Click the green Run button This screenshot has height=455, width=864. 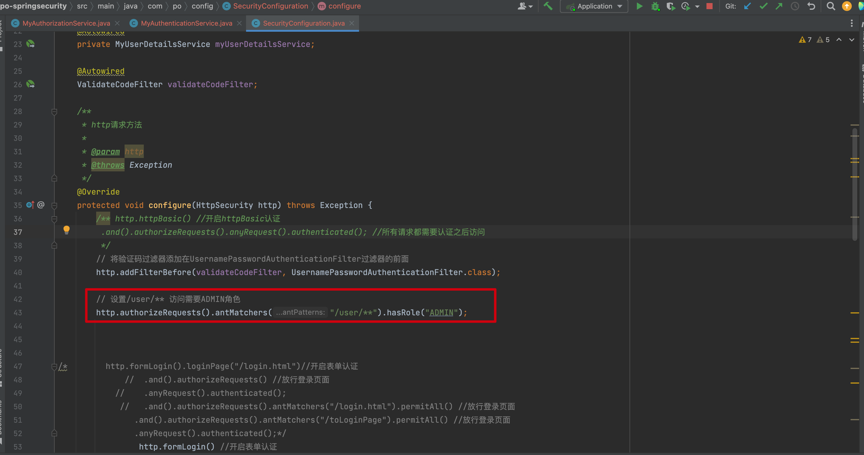(x=639, y=6)
